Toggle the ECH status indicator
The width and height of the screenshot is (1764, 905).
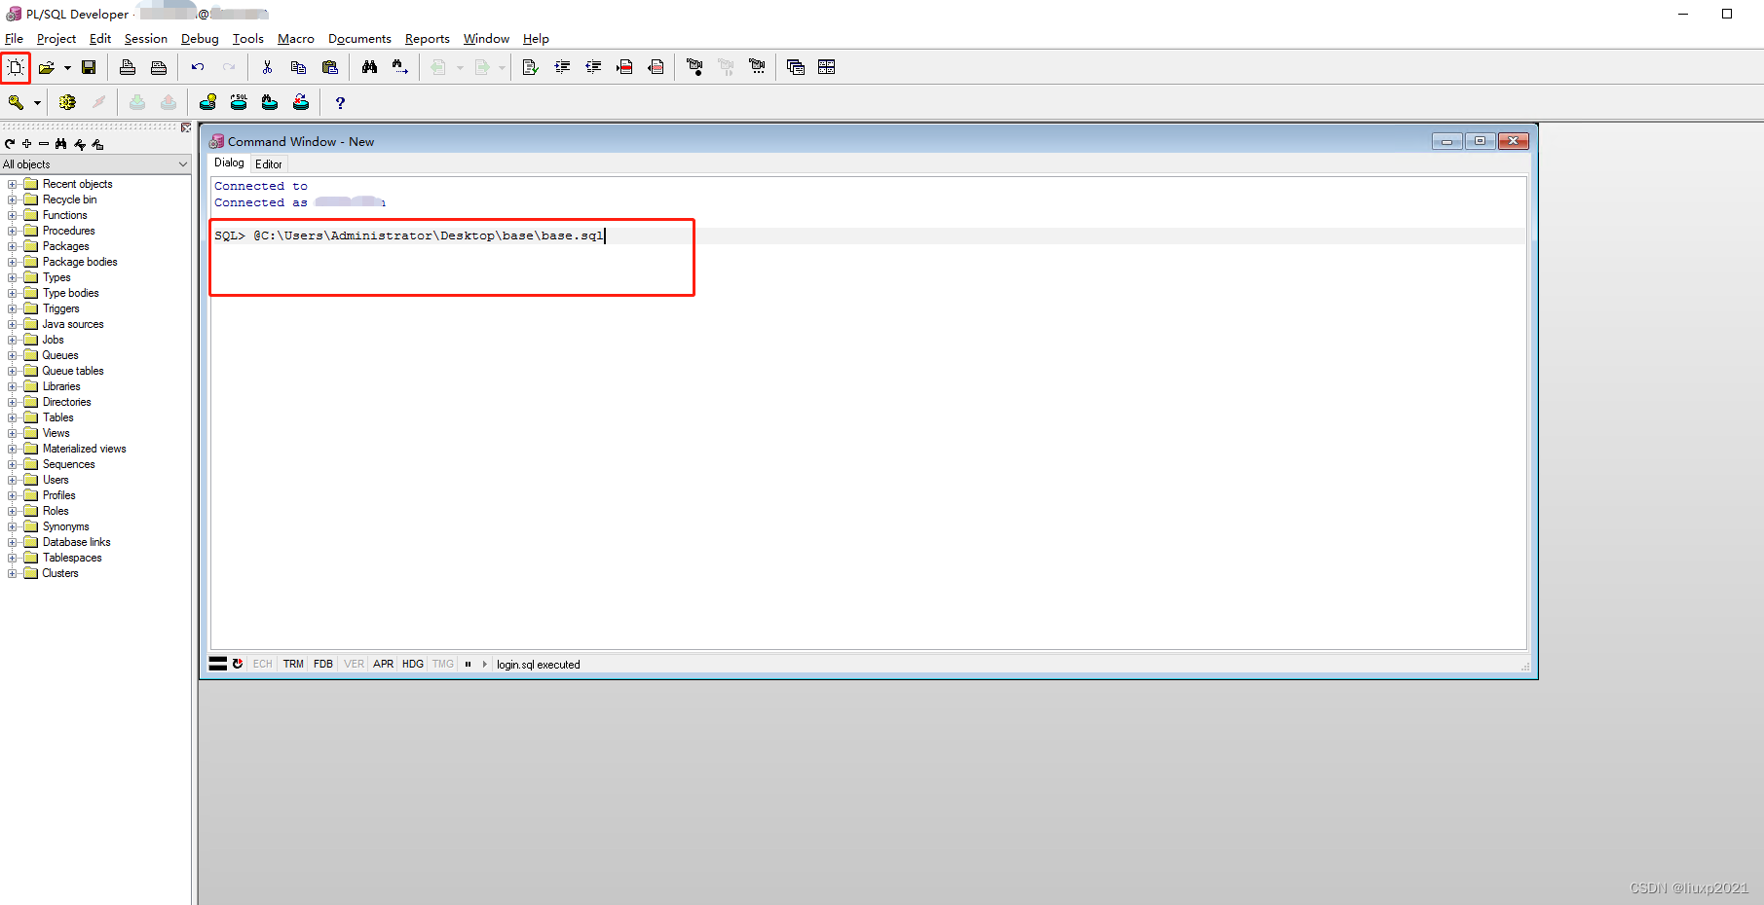[263, 665]
